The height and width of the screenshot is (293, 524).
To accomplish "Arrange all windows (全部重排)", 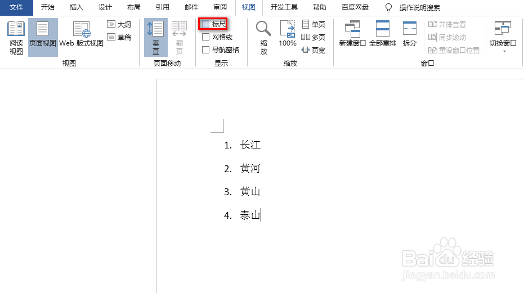I will tap(383, 33).
